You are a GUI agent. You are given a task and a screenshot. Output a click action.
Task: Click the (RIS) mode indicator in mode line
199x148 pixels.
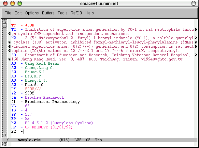[64, 140]
